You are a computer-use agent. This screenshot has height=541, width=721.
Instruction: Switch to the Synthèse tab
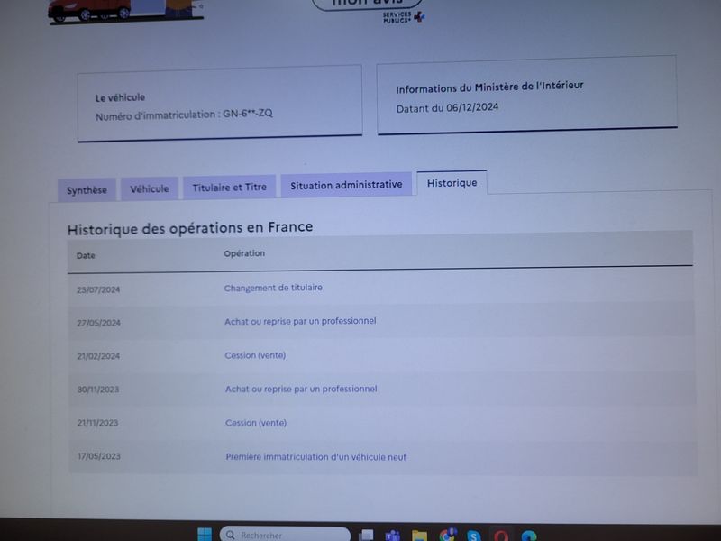point(87,190)
